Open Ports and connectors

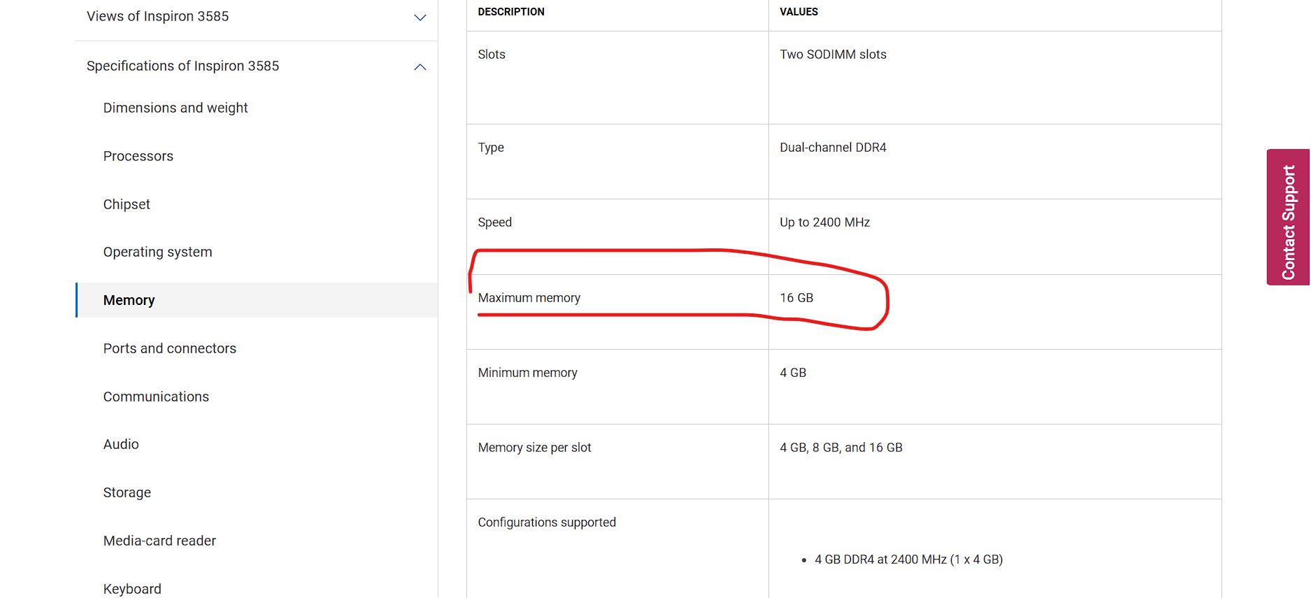(170, 348)
